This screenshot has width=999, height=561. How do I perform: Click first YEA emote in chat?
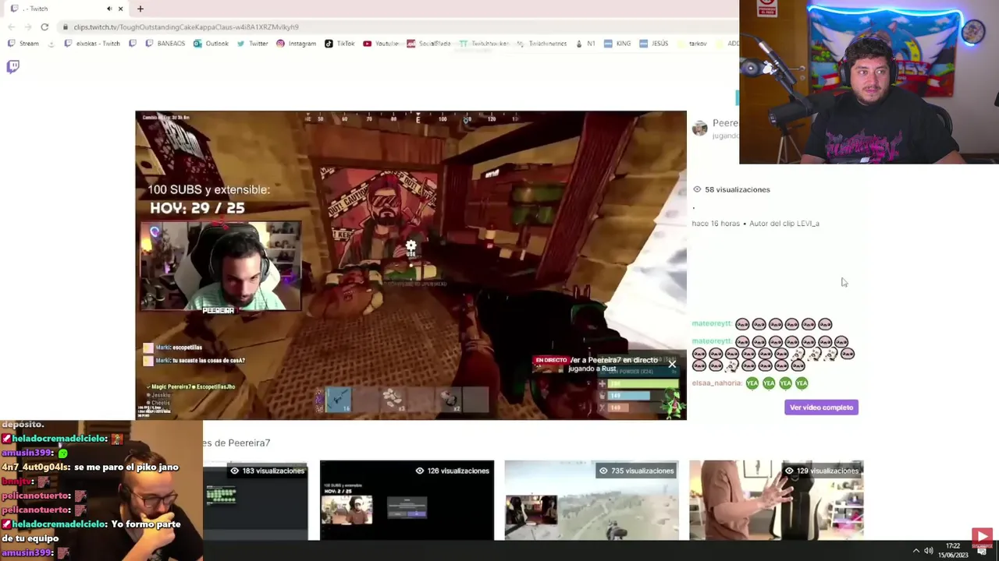(x=752, y=383)
